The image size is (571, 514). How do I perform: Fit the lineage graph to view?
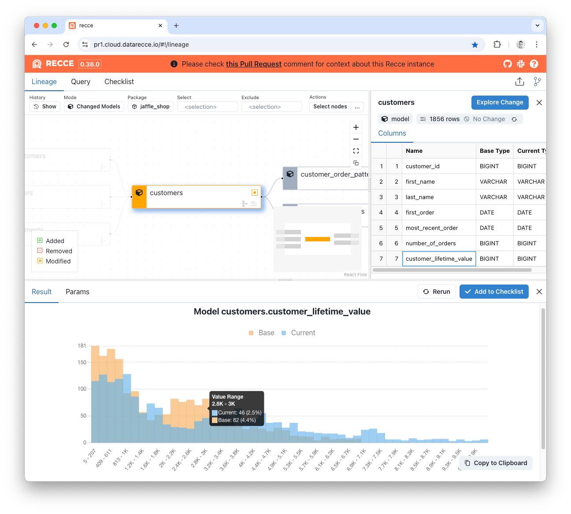click(356, 151)
